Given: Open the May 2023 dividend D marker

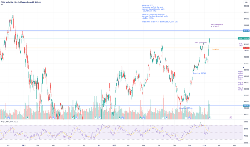Looking at the screenshot, I should (x=144, y=118).
